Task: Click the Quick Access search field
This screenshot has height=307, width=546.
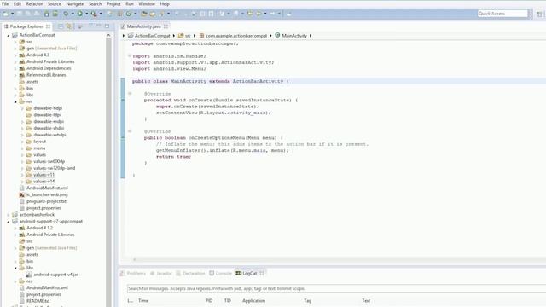Action: click(x=502, y=14)
